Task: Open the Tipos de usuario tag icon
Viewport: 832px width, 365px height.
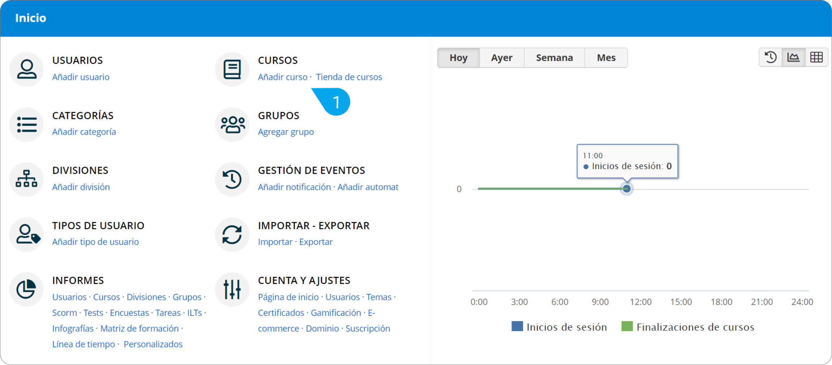Action: click(26, 235)
